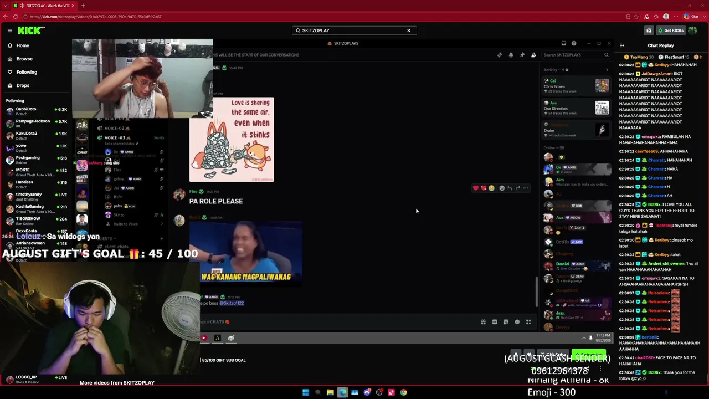
Task: Open BotRix username in Chat Replay bottom message
Action: click(x=654, y=372)
